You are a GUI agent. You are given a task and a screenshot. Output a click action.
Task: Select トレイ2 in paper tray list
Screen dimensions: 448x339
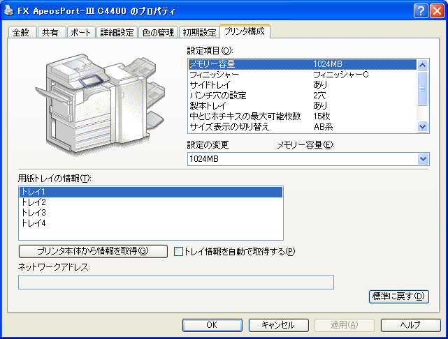tap(151, 202)
